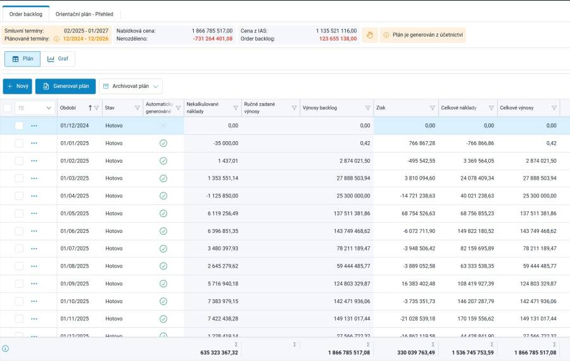Click the date cell 01/08/2025
Image resolution: width=570 pixels, height=362 pixels.
click(75, 266)
